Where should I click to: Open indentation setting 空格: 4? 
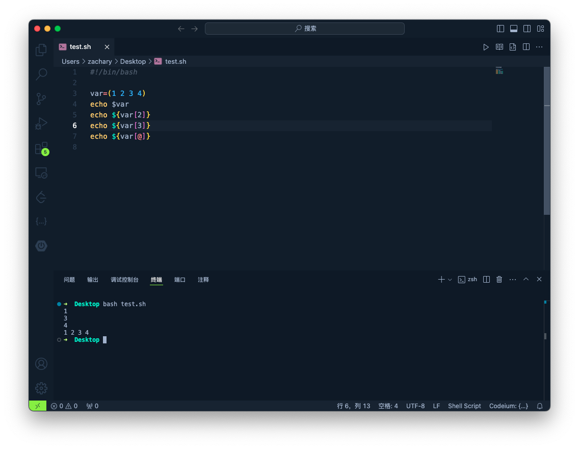point(388,406)
